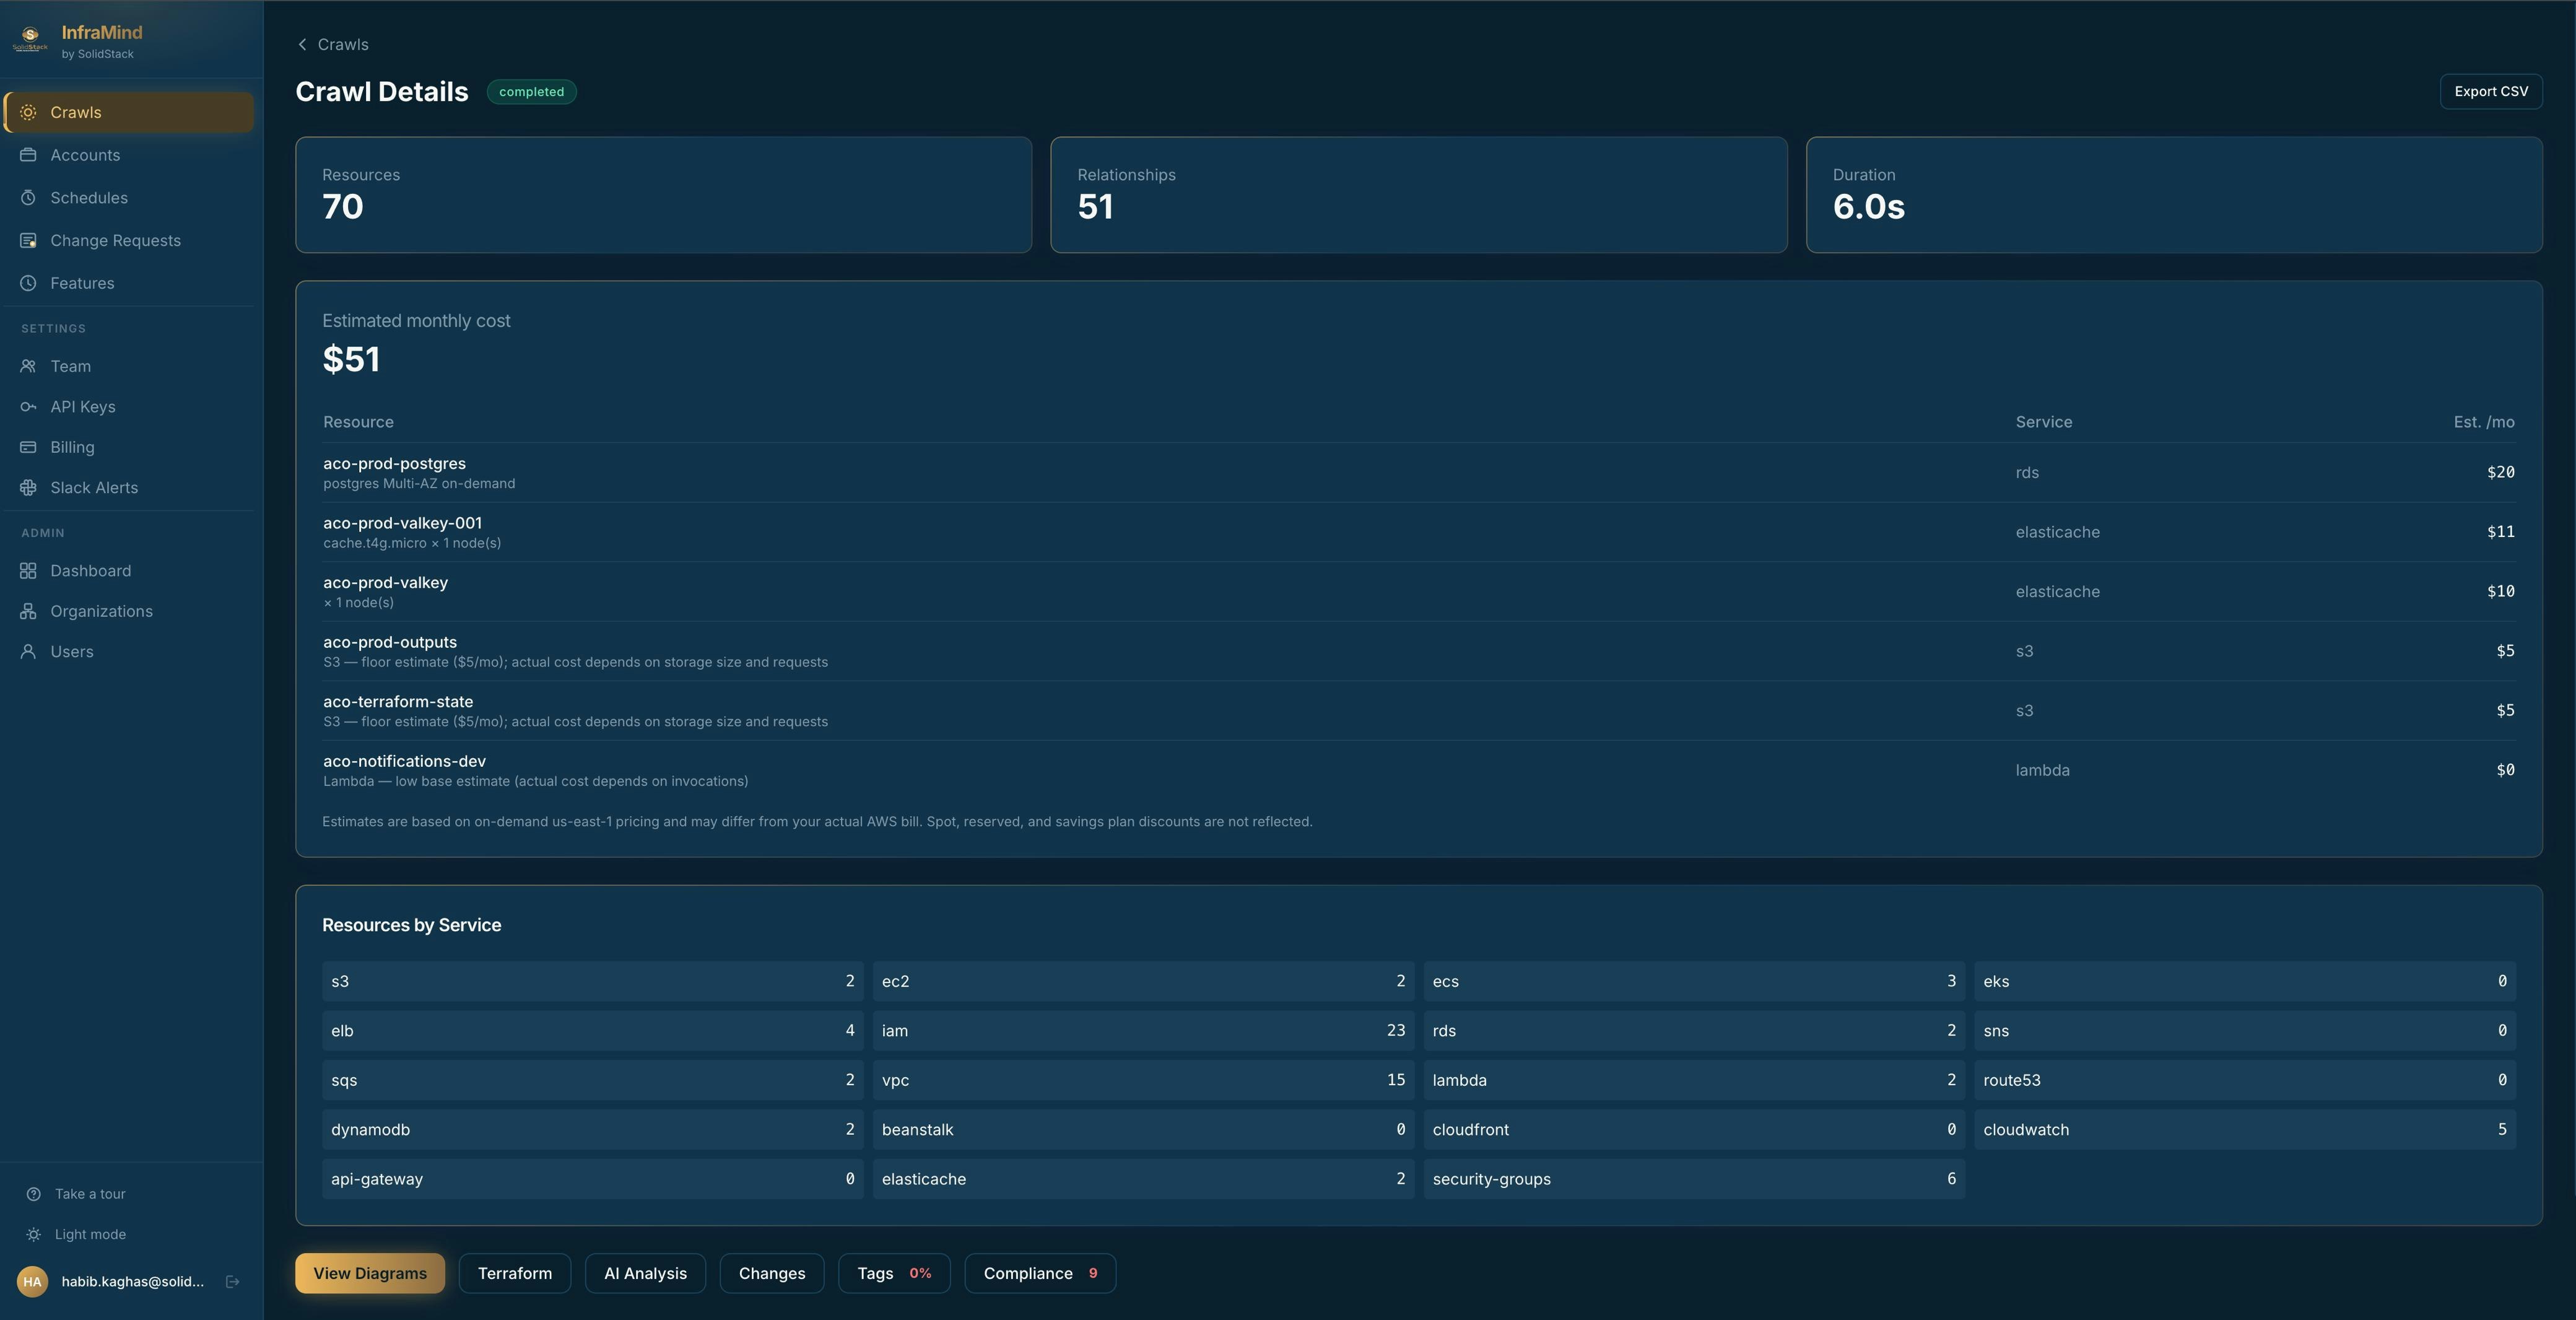Image resolution: width=2576 pixels, height=1320 pixels.
Task: Click the Resources 70 card
Action: coord(663,195)
